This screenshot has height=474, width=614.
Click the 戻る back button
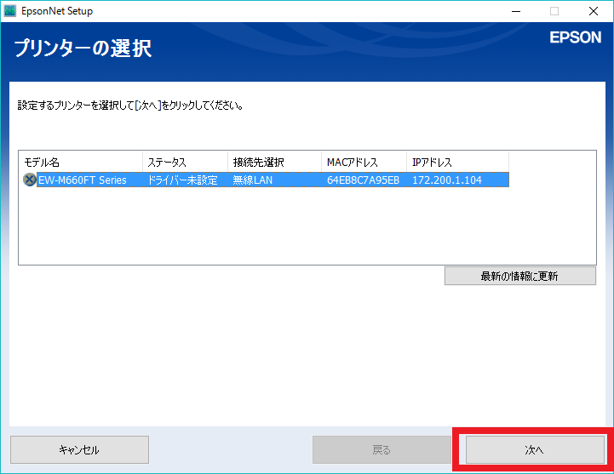(x=382, y=449)
